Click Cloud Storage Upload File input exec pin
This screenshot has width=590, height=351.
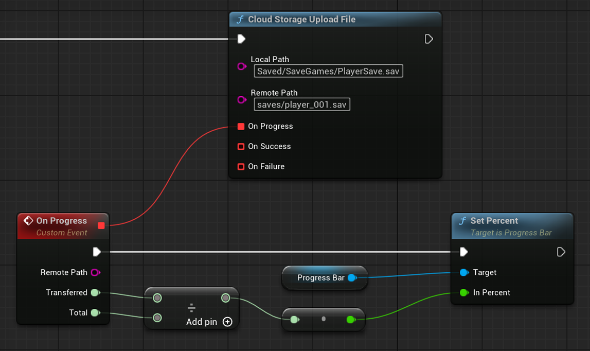pos(241,39)
